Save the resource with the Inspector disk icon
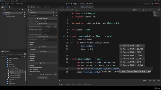161x90 pixels. click(x=33, y=10)
